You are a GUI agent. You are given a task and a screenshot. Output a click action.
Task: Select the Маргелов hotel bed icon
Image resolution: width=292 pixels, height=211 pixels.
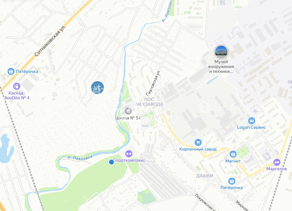277,162
